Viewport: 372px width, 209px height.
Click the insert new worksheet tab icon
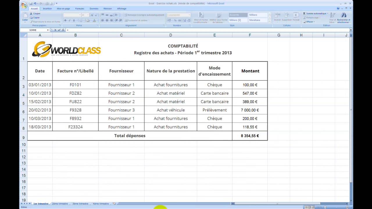tap(114, 203)
